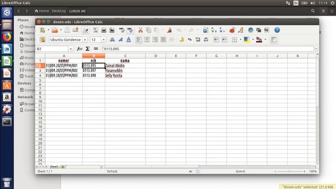Click the Sum sigma button
Screen dimensions: 336x189
(88, 49)
